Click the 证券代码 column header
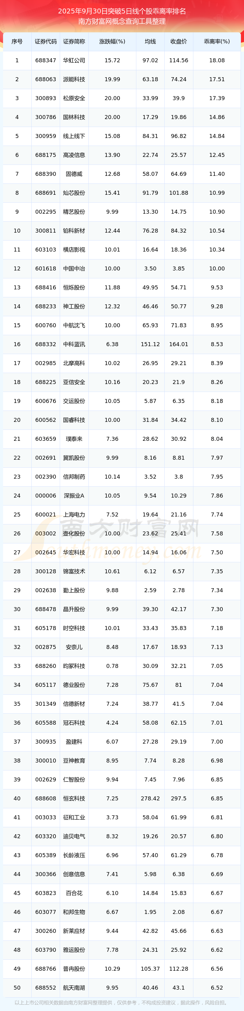 coord(45,41)
